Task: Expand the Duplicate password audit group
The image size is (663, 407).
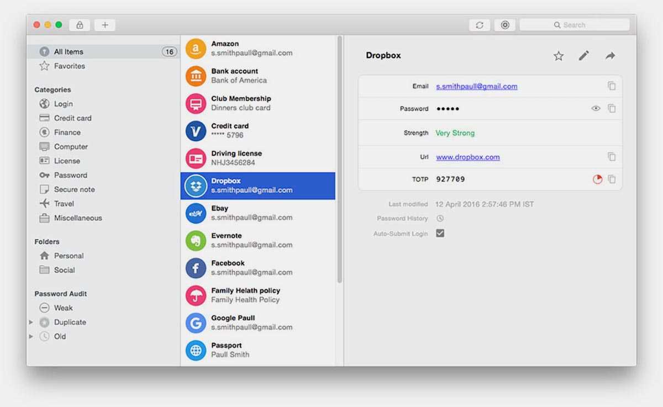Action: click(31, 322)
